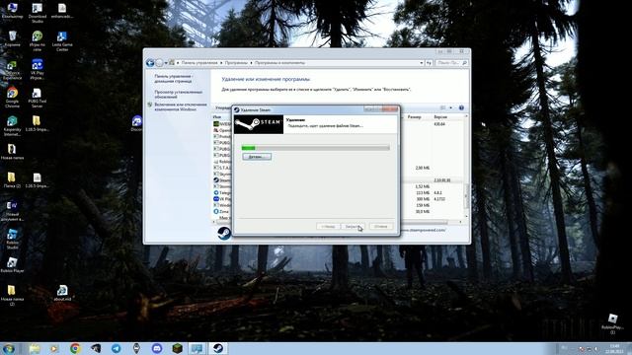This screenshot has height=355, width=632.
Task: Click the Back button in Steam uninstaller
Action: [x=328, y=227]
